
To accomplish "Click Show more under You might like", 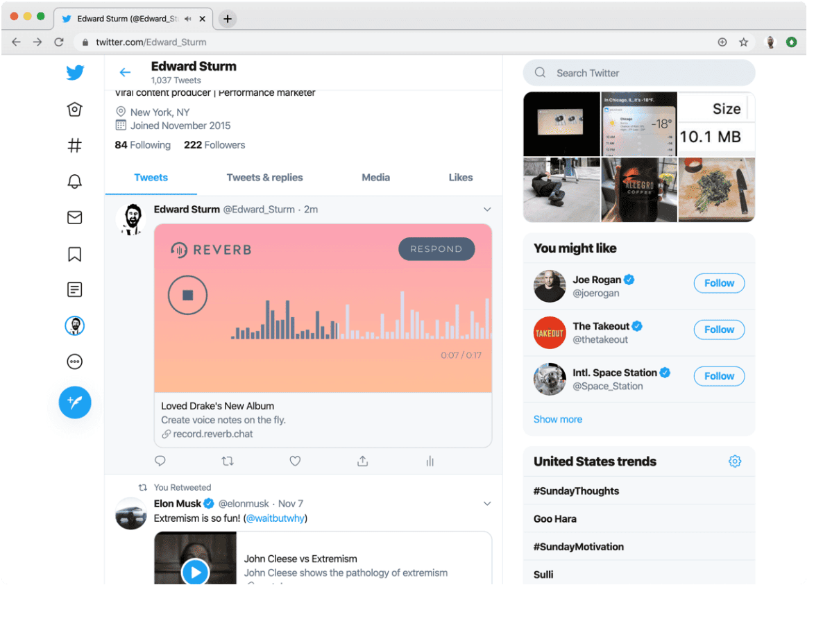I will [x=558, y=420].
